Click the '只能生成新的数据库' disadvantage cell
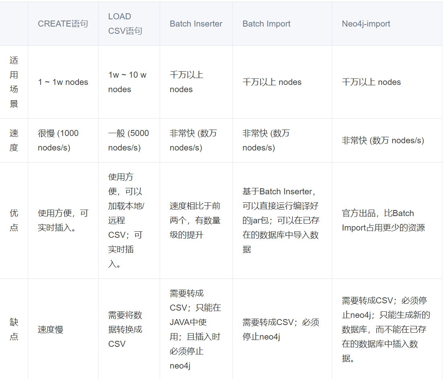The height and width of the screenshot is (379, 444). point(387,329)
